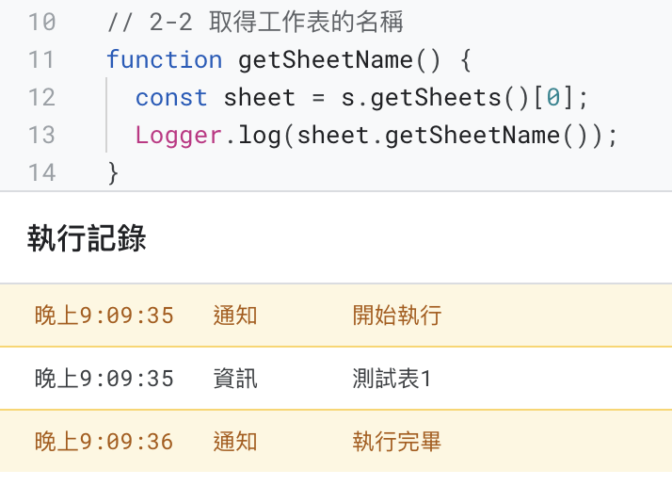Click the index 0 inside brackets
The width and height of the screenshot is (672, 486).
[x=552, y=97]
